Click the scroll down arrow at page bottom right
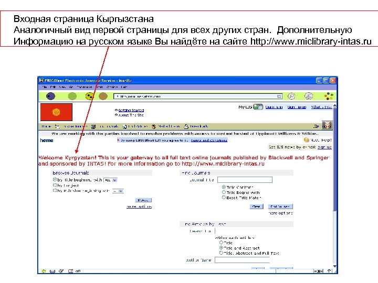 coord(335,266)
